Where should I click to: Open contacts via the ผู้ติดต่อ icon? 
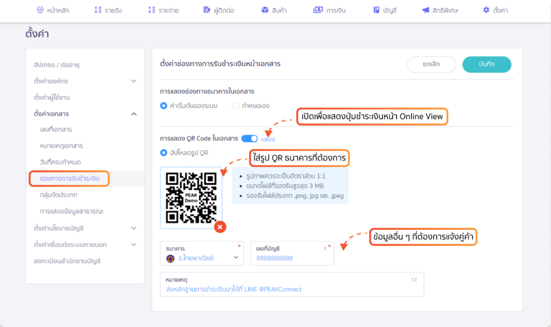click(206, 9)
